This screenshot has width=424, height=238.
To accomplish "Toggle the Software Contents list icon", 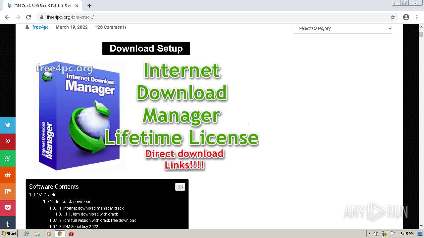I will (180, 187).
